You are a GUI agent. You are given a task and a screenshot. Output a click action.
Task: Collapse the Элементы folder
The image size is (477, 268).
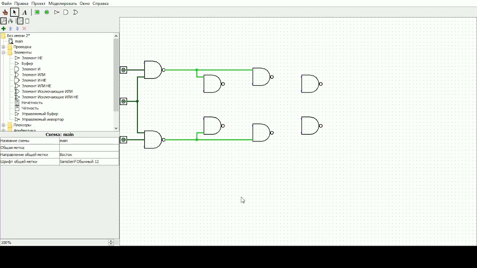click(3, 52)
